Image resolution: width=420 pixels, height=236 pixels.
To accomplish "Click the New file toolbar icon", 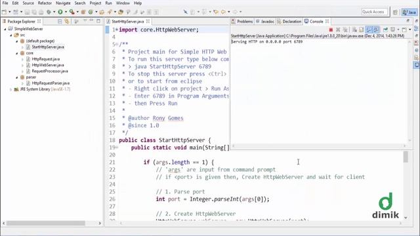I will [x=4, y=12].
